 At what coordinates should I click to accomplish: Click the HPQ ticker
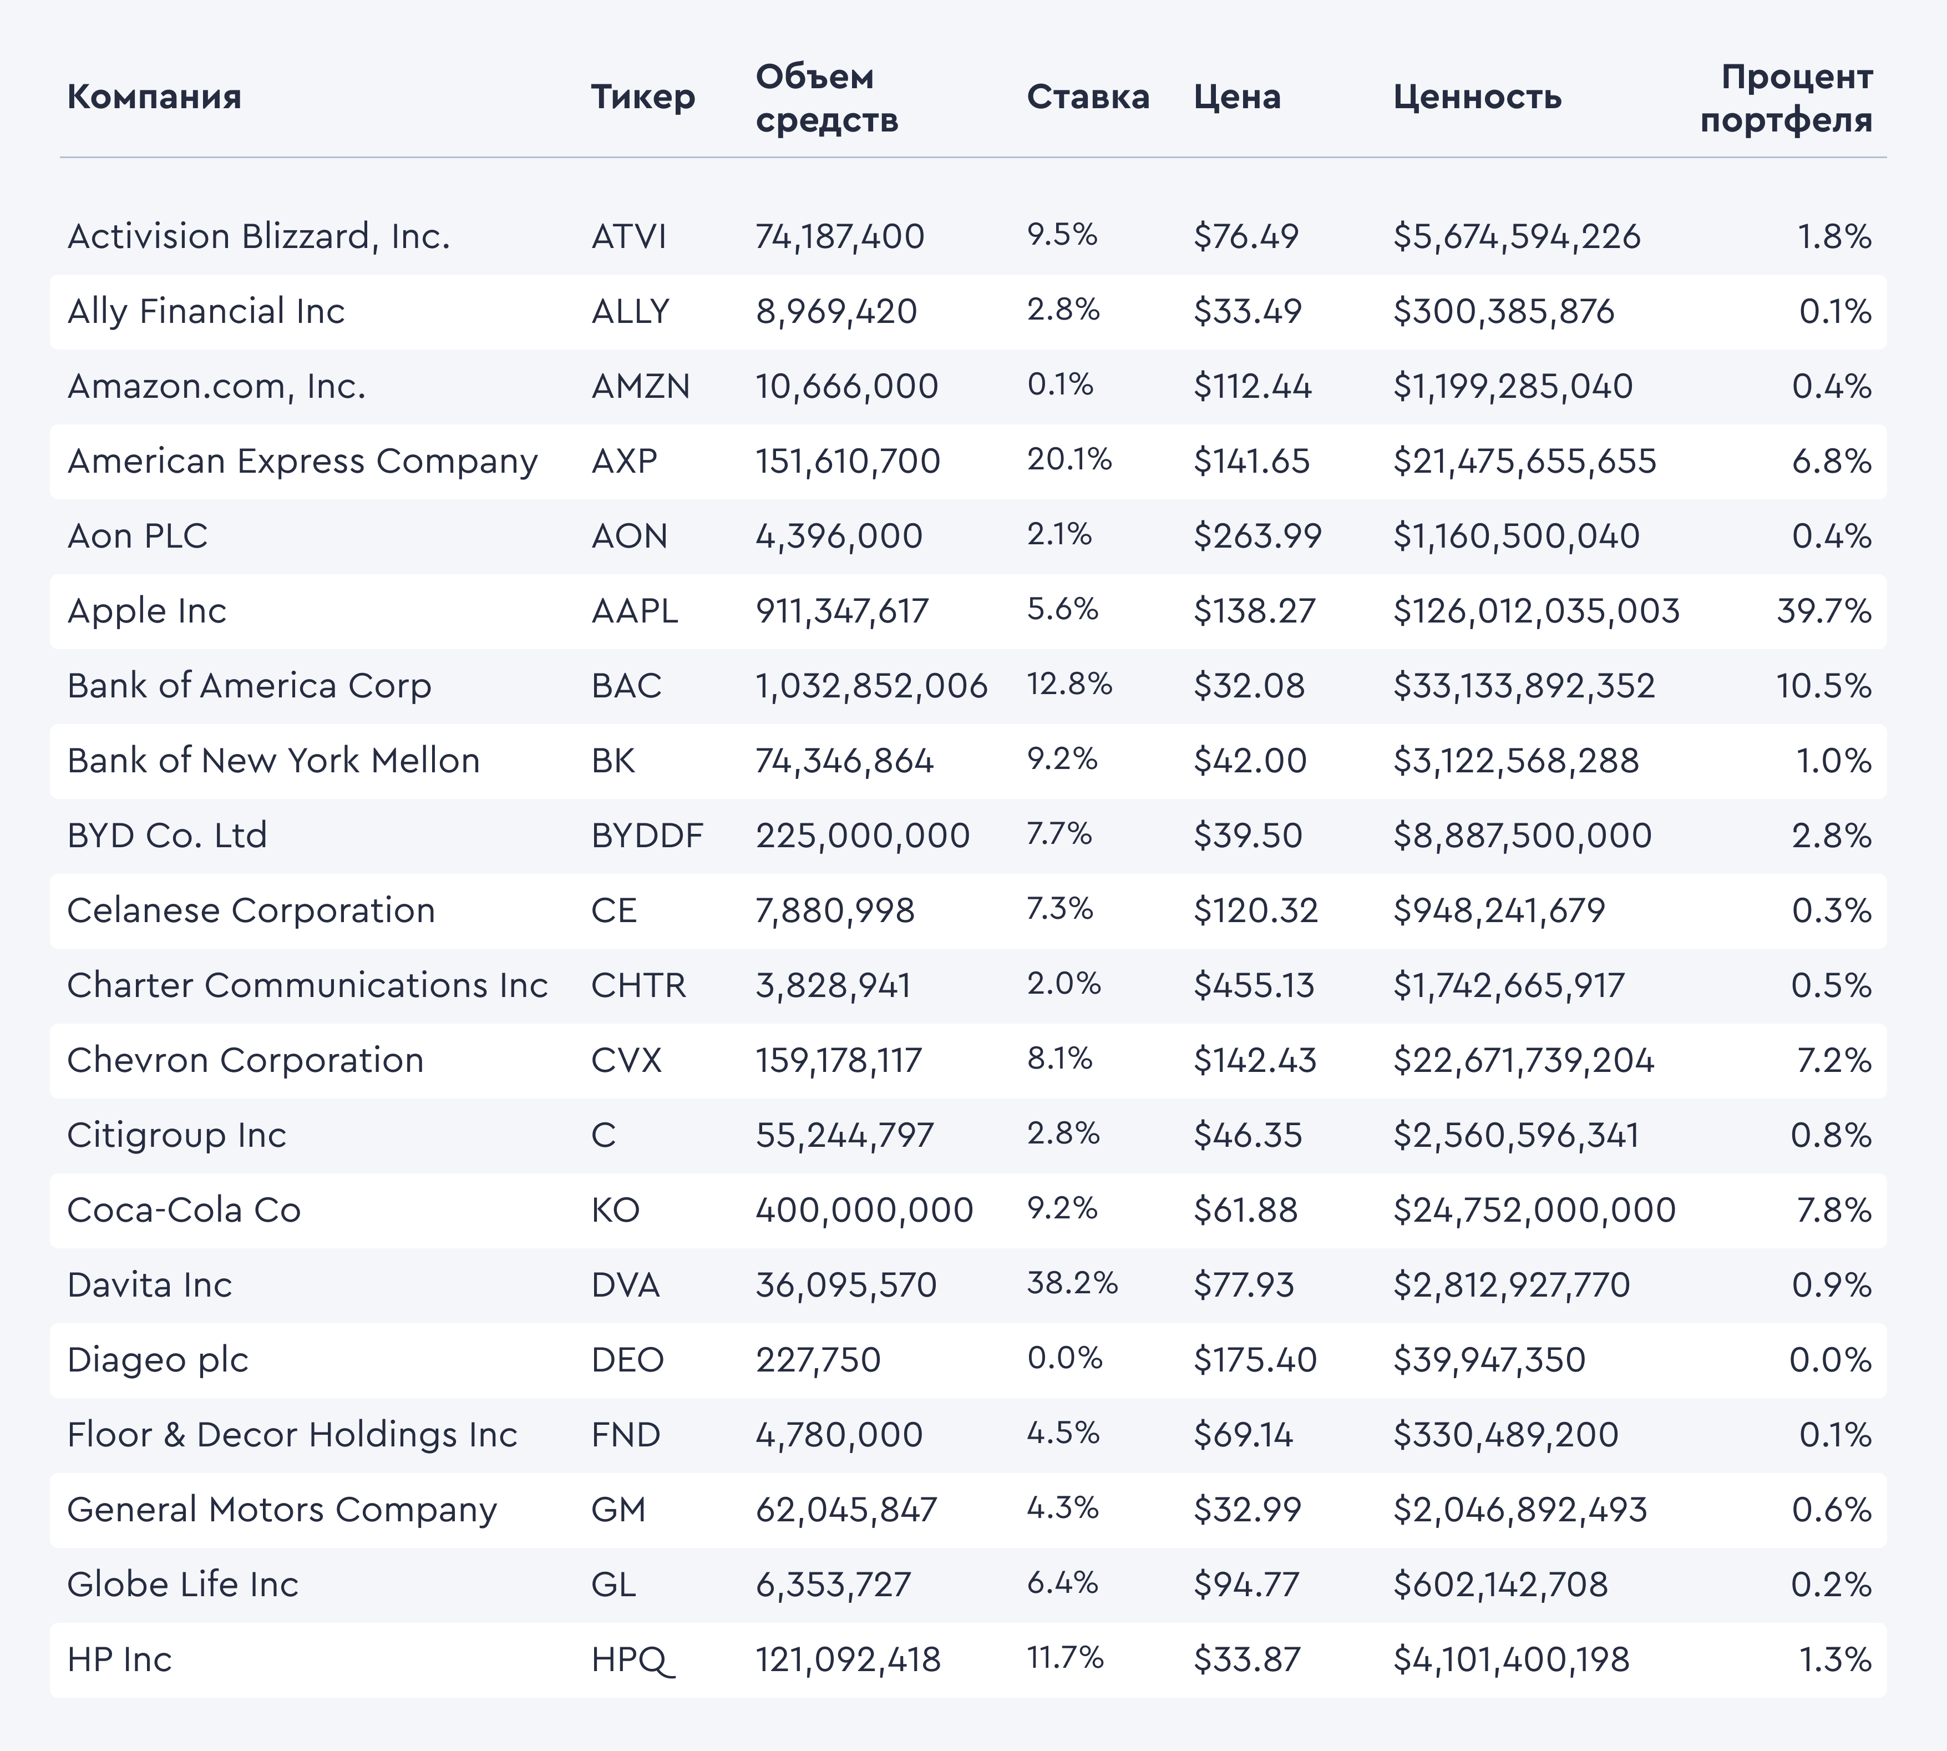(633, 1662)
